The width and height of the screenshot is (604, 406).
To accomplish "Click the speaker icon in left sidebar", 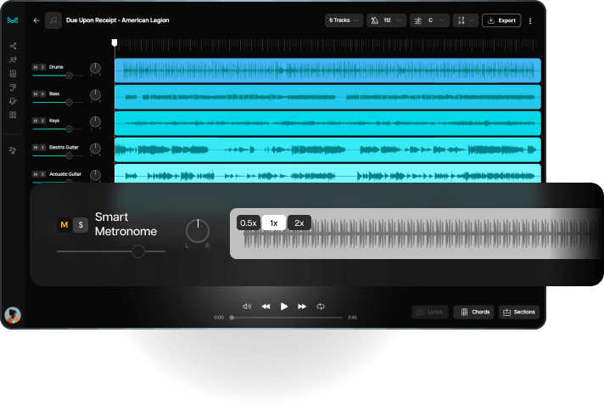I will click(x=13, y=74).
